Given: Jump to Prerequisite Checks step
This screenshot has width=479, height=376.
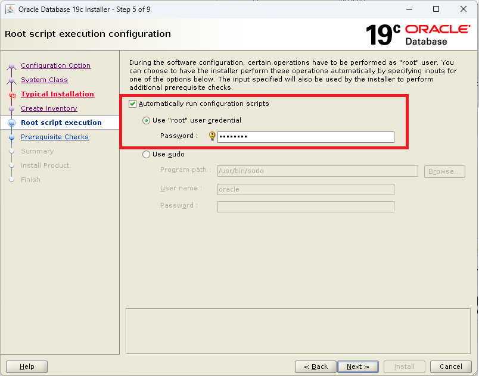Looking at the screenshot, I should 55,137.
